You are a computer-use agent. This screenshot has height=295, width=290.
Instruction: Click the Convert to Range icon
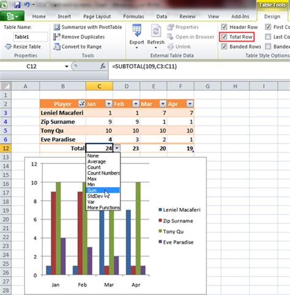point(57,47)
